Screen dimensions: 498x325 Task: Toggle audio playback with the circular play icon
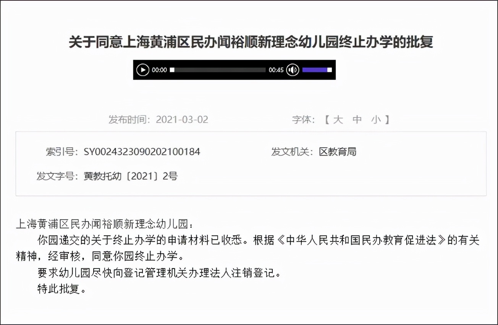click(143, 70)
